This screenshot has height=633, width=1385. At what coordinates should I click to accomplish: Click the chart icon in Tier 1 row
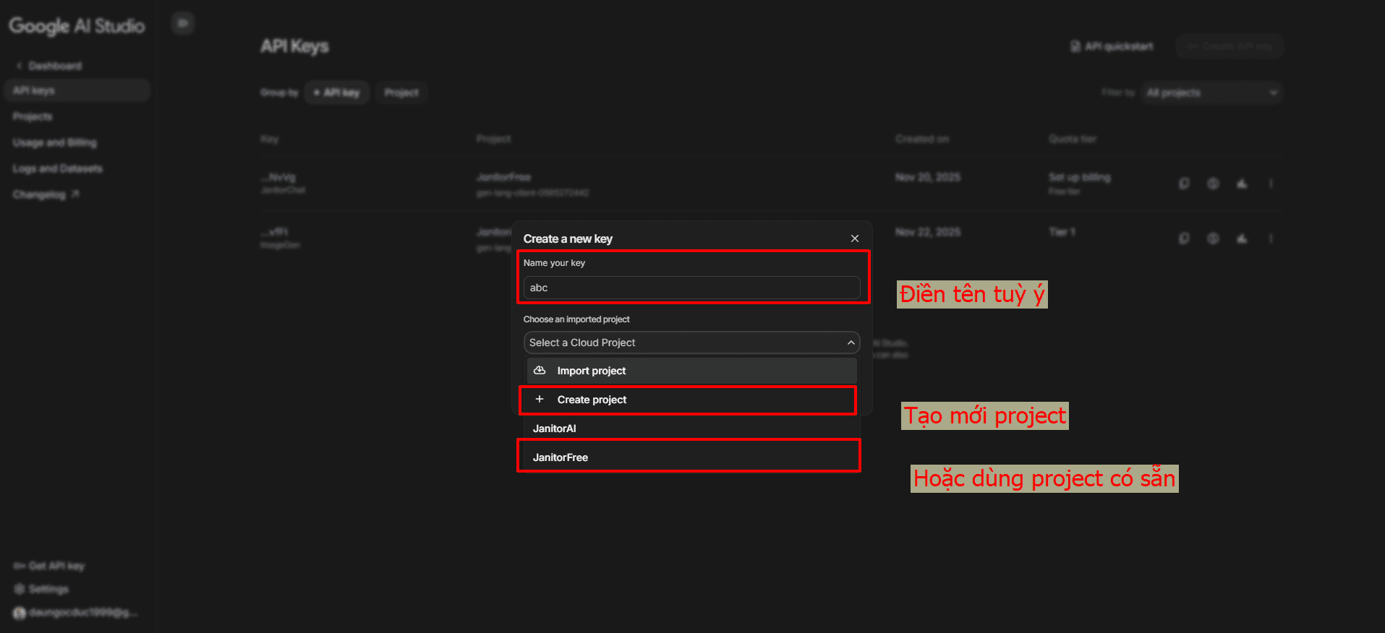click(1242, 238)
